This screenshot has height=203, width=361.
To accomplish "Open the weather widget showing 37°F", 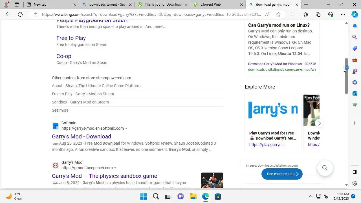I will pos(14,196).
